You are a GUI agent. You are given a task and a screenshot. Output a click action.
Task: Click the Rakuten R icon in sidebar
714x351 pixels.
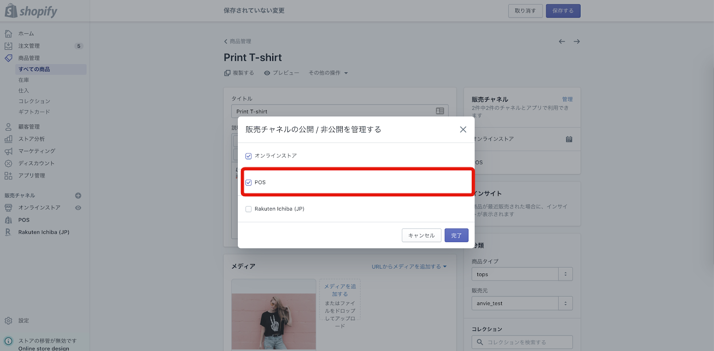[8, 232]
